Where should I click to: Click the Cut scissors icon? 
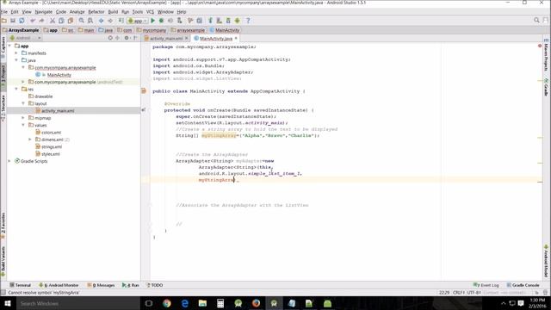(x=53, y=21)
